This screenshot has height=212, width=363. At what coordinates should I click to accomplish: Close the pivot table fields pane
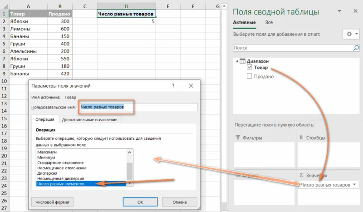pos(356,11)
